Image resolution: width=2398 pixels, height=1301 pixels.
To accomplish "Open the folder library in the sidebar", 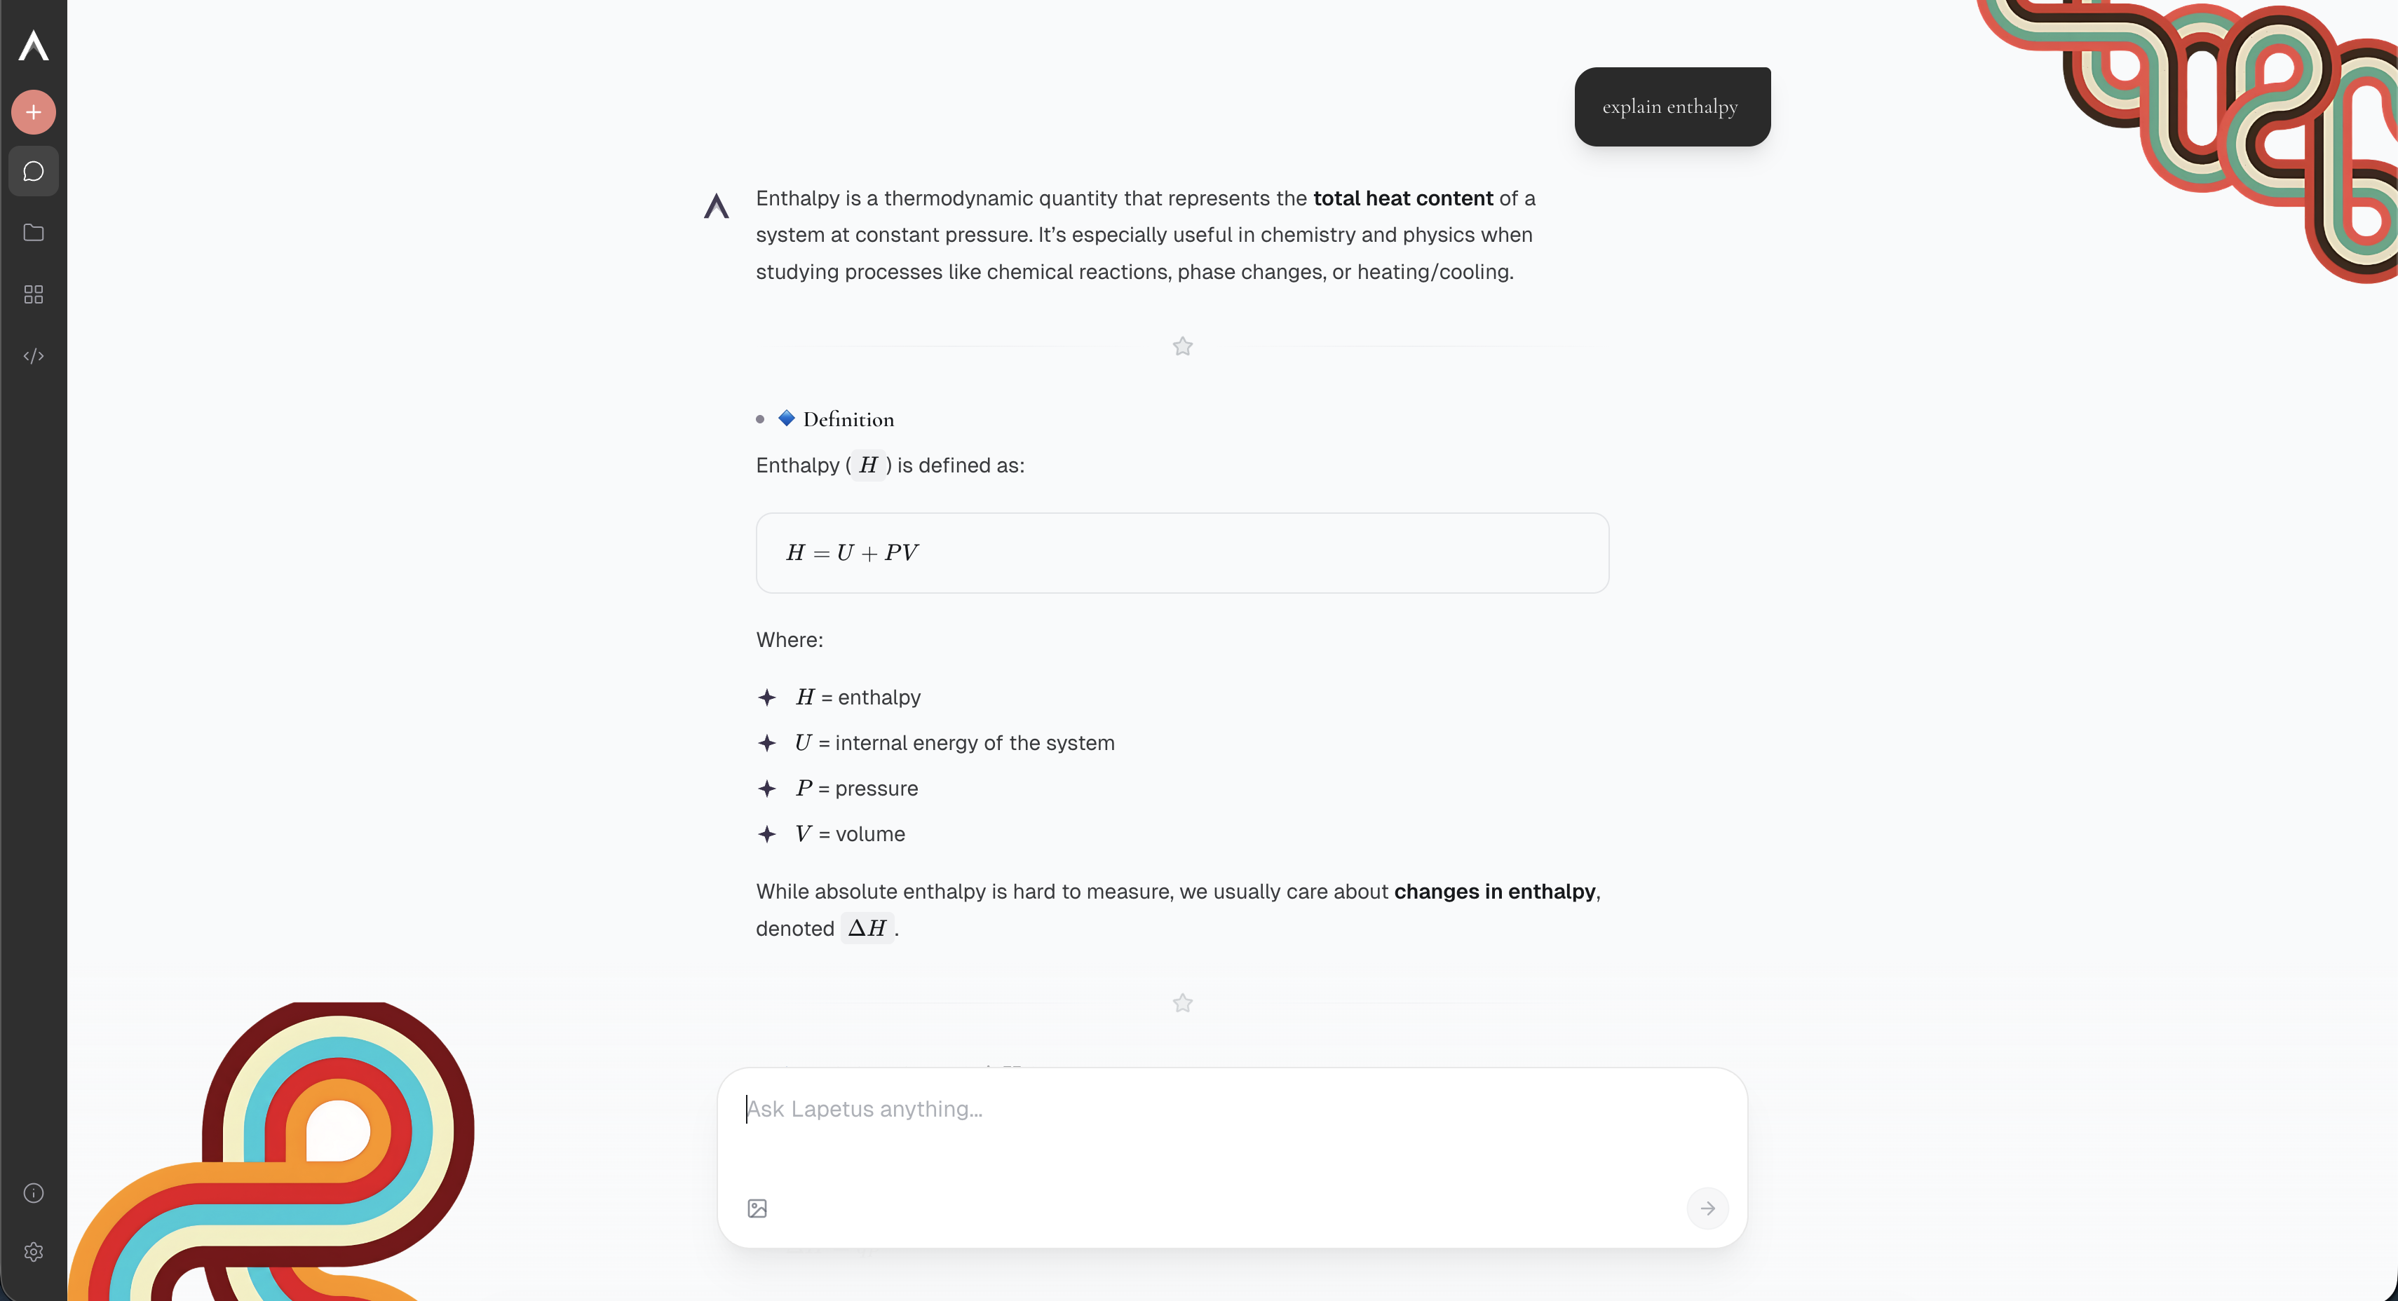I will pos(34,233).
